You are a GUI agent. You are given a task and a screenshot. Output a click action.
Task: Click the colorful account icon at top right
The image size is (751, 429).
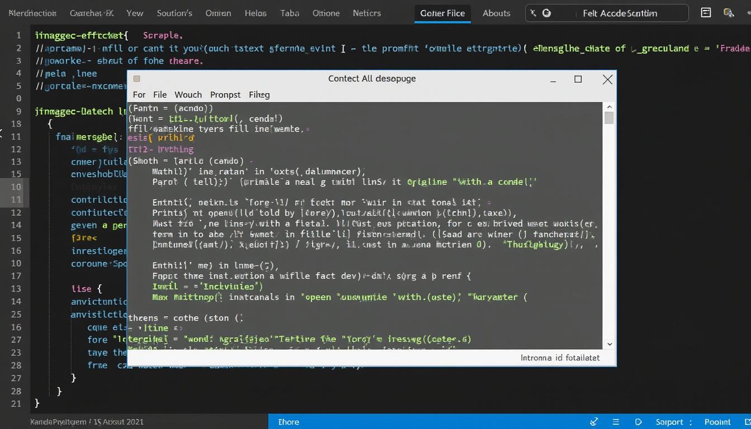pyautogui.click(x=728, y=13)
